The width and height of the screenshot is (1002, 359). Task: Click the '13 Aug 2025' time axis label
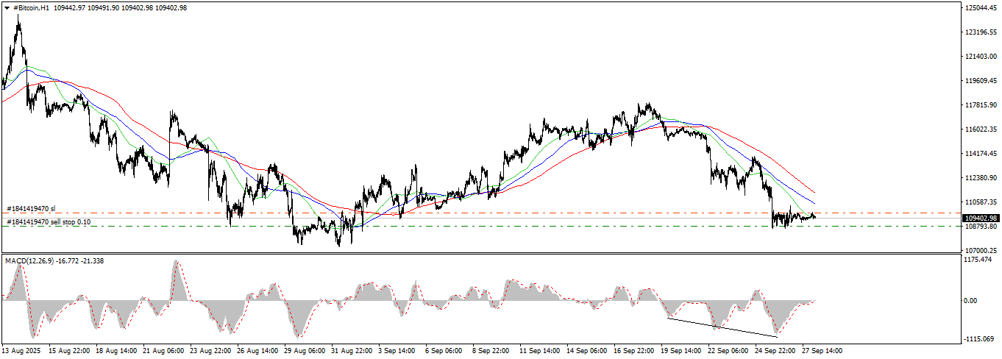click(20, 351)
